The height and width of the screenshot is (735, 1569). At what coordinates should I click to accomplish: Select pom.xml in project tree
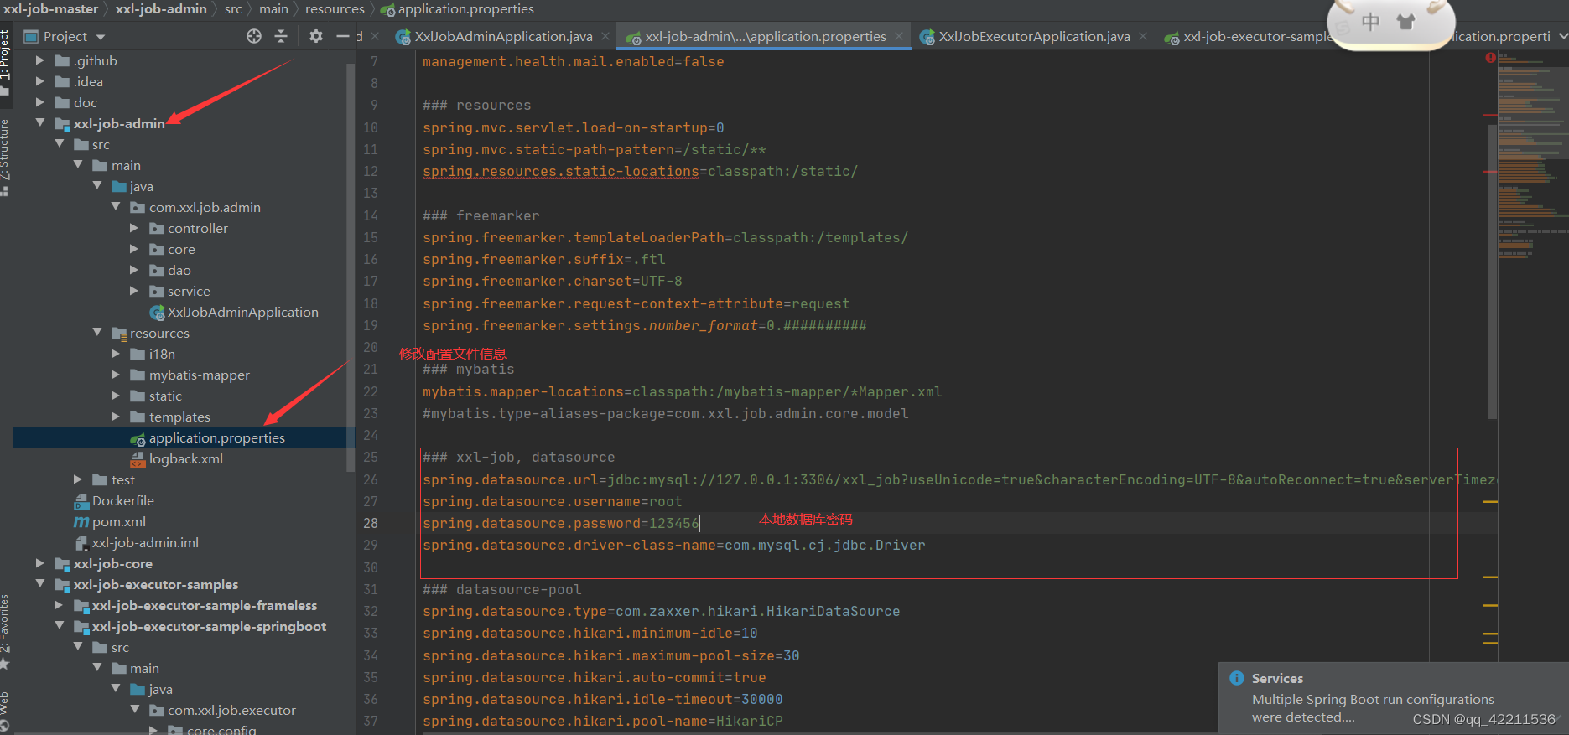110,522
